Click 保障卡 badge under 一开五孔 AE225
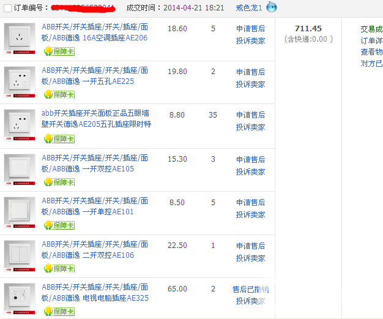 (59, 95)
